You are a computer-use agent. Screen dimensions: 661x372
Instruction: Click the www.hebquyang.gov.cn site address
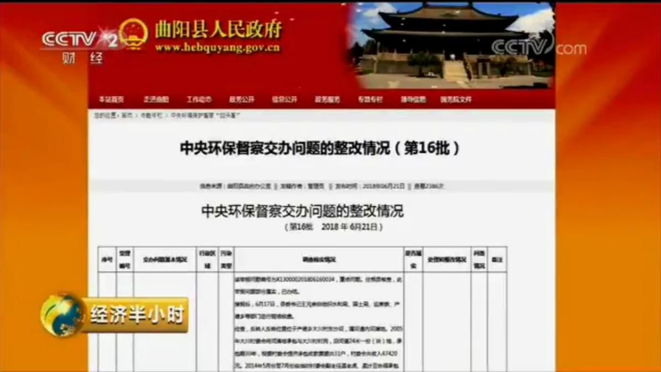(217, 48)
